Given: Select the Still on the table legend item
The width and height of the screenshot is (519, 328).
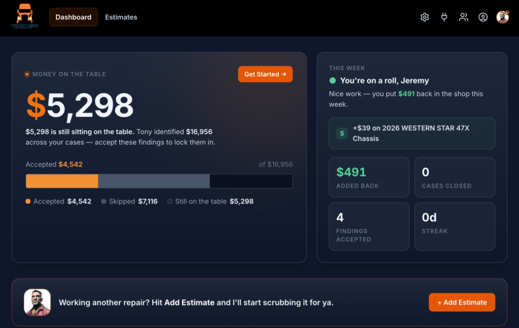Looking at the screenshot, I should [210, 201].
